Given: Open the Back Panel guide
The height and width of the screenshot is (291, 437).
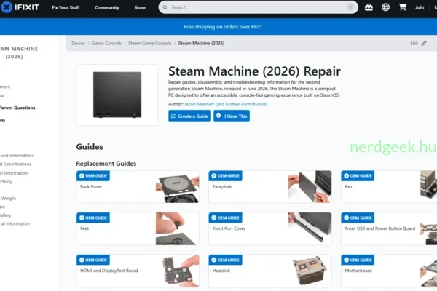Looking at the screenshot, I should tap(138, 186).
